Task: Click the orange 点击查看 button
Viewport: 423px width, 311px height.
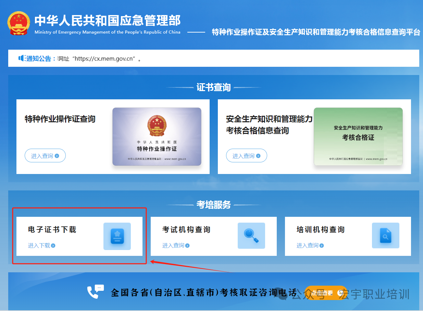Action: pyautogui.click(x=326, y=293)
